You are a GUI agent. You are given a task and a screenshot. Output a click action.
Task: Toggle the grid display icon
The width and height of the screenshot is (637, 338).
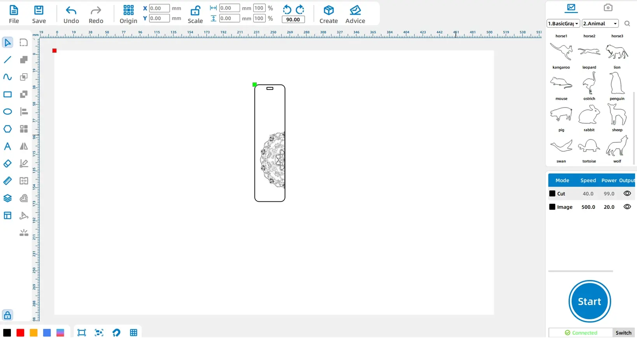[x=133, y=333]
